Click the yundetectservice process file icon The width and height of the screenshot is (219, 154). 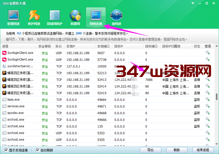4,66
